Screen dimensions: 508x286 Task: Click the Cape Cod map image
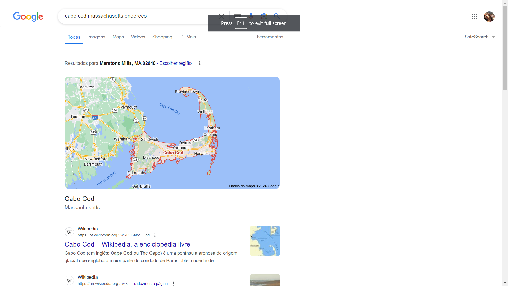click(x=172, y=132)
